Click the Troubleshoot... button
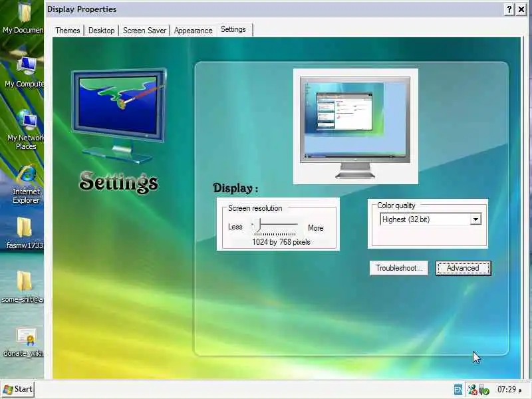 point(399,268)
